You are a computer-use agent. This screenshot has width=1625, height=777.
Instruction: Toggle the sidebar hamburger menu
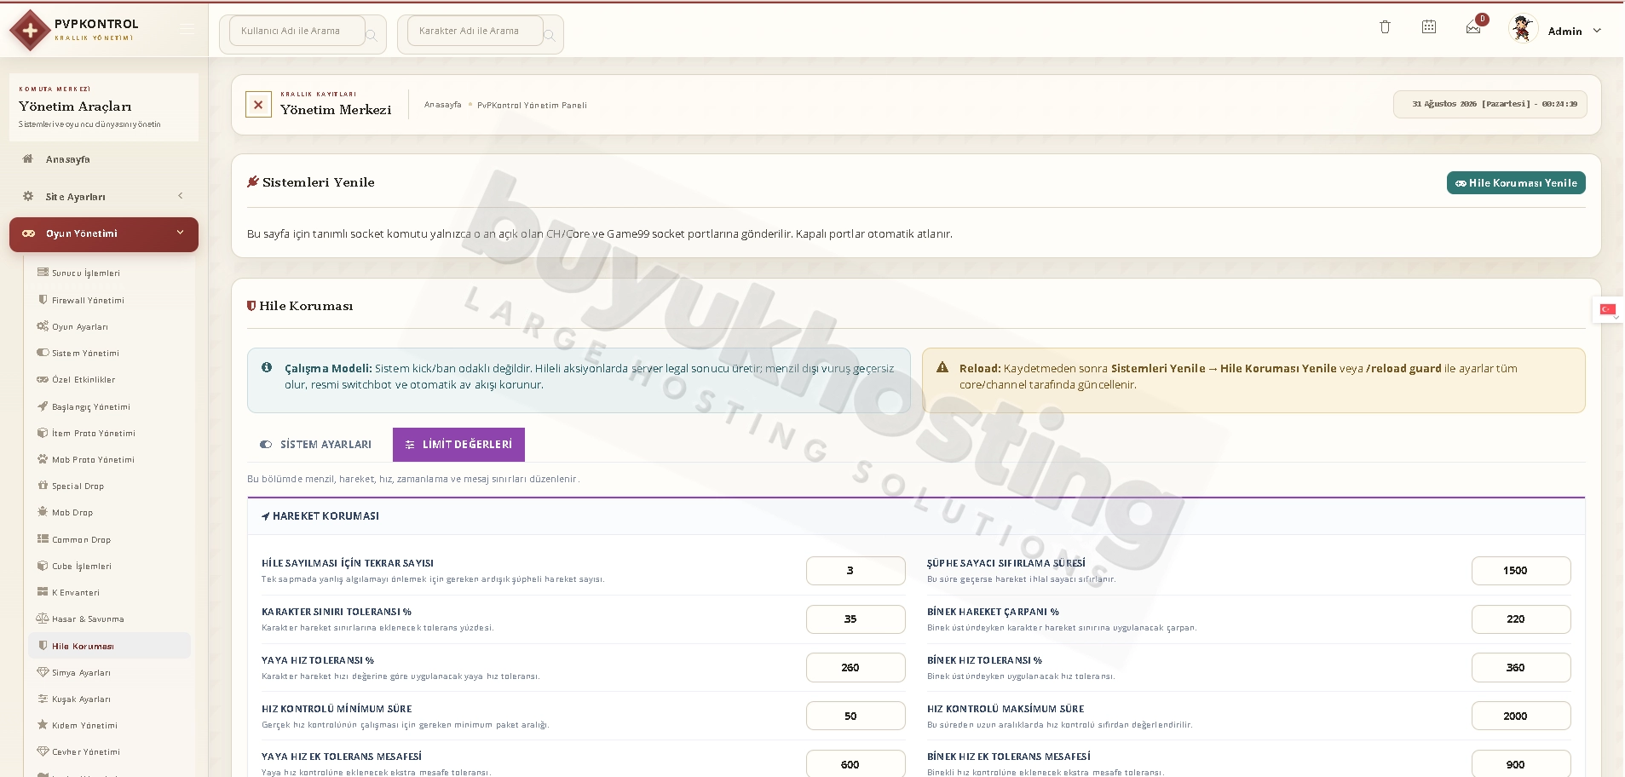click(187, 30)
